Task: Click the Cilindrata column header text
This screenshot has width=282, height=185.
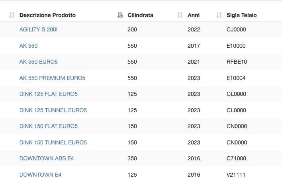Action: (140, 15)
